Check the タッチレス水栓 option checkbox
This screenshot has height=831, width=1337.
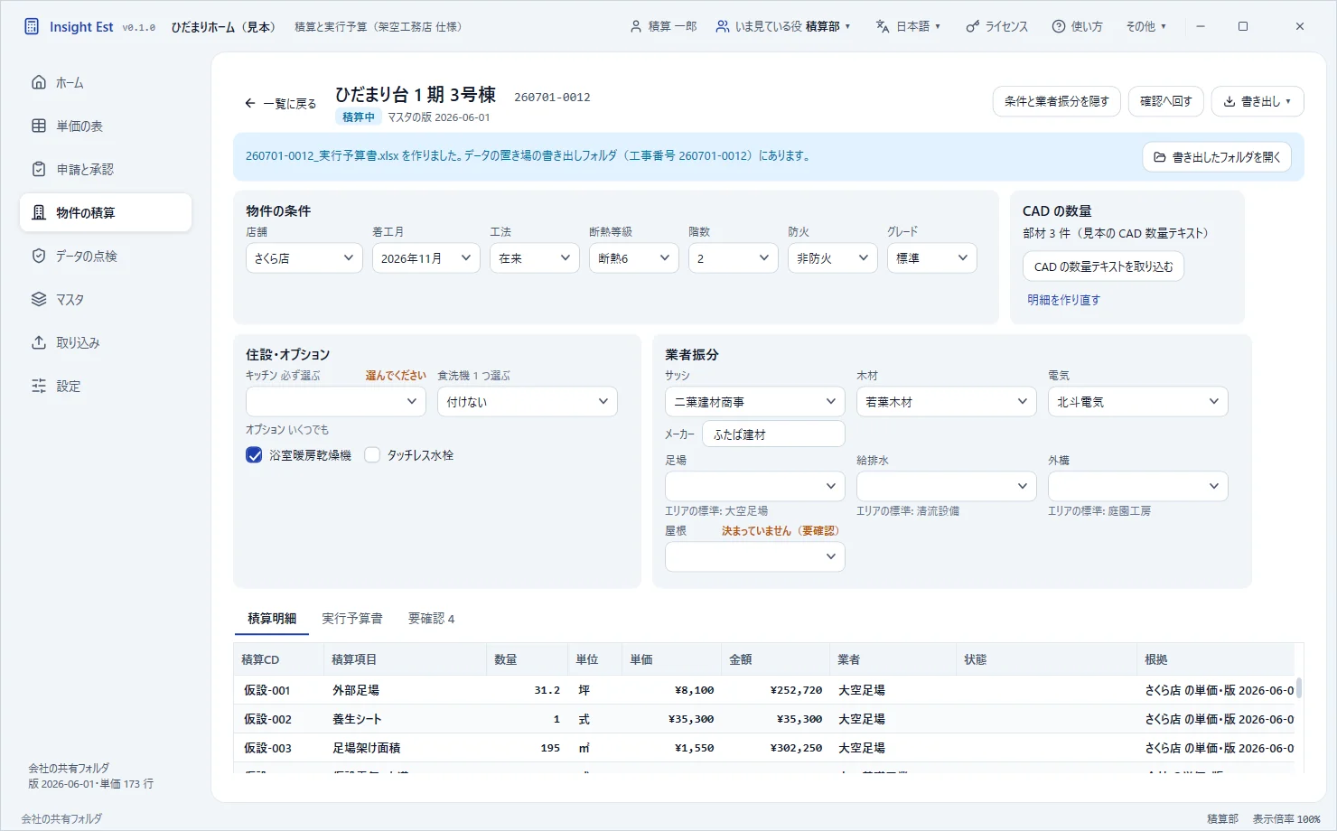coord(372,455)
